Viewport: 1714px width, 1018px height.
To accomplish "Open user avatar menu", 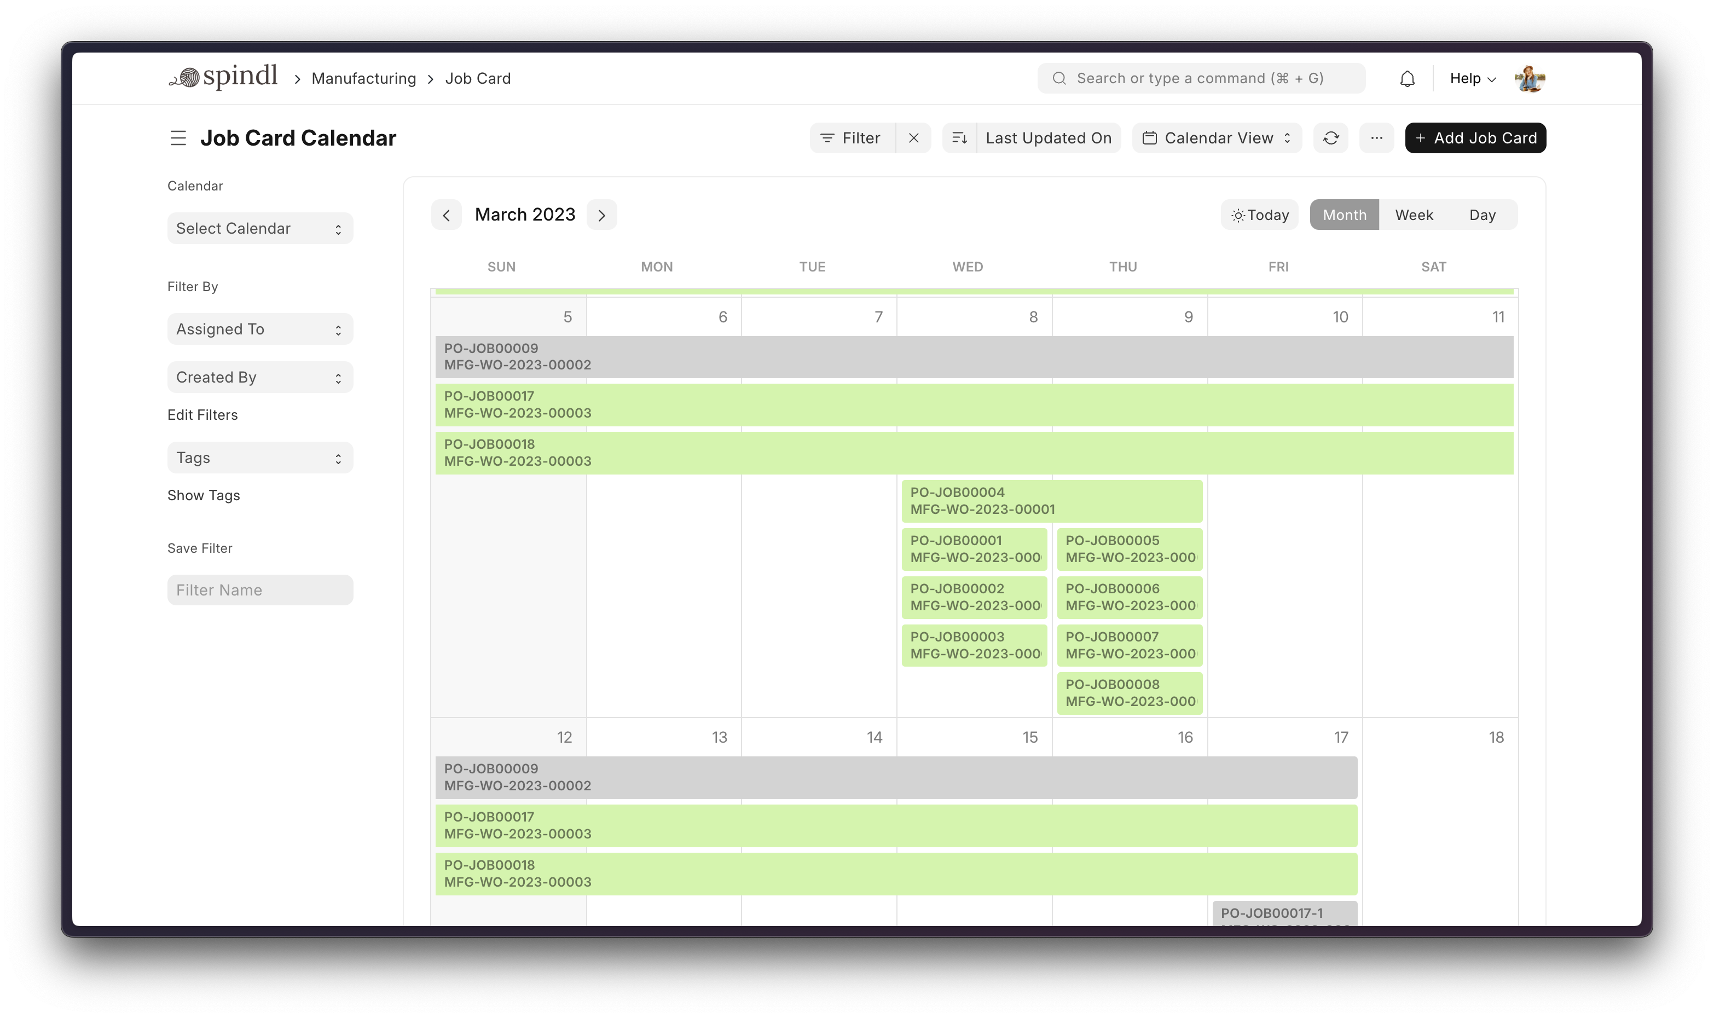I will point(1530,79).
